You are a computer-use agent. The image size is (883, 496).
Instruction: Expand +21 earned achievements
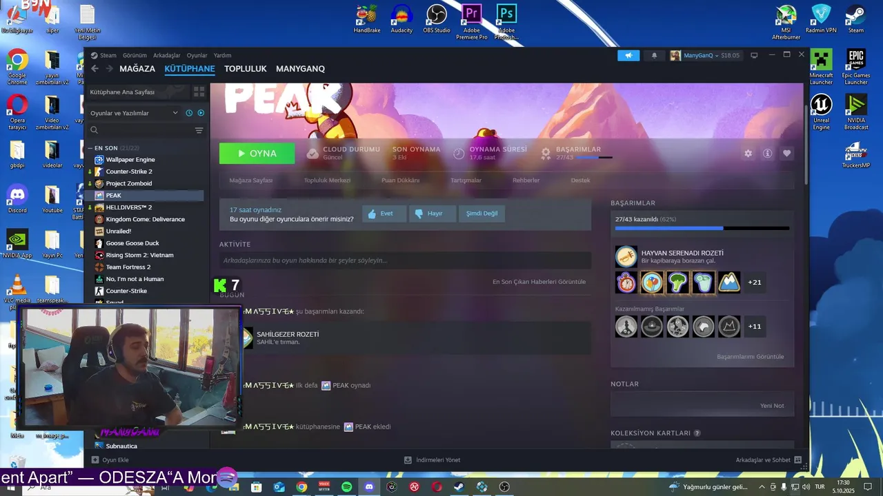[755, 282]
